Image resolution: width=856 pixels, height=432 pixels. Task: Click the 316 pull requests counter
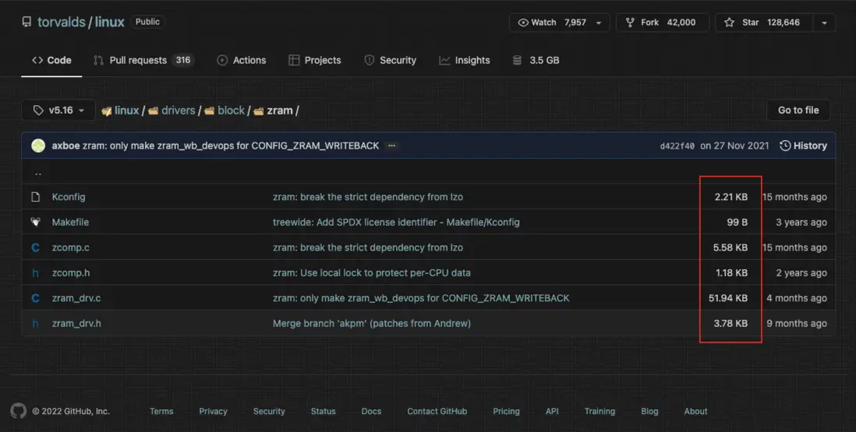[183, 60]
